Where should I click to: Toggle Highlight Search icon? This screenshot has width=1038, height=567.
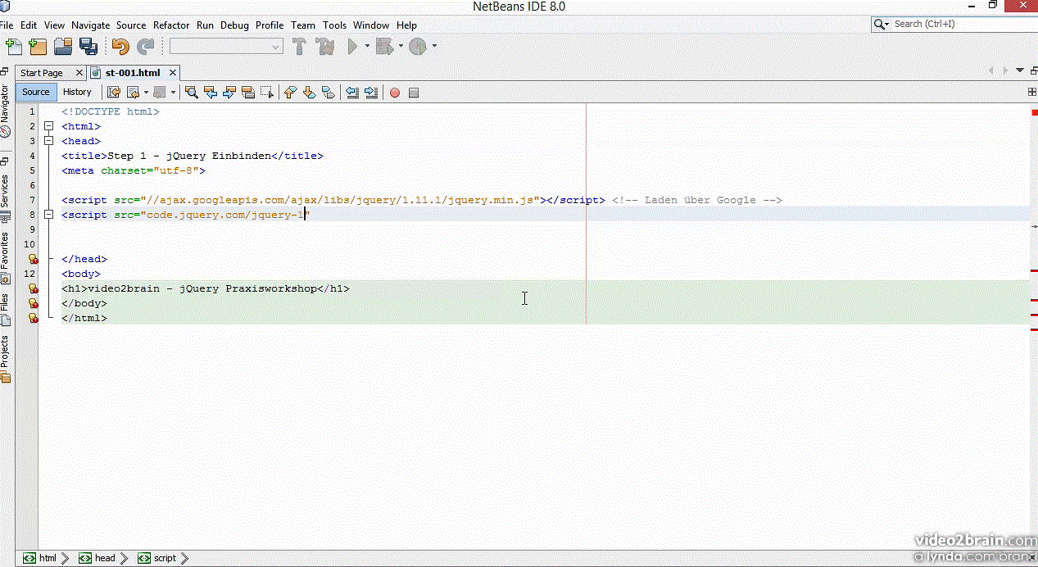[x=248, y=93]
